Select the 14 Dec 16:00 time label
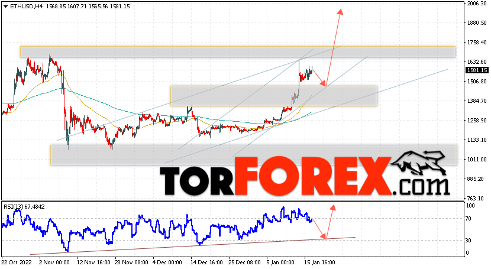The height and width of the screenshot is (269, 491). 206,262
